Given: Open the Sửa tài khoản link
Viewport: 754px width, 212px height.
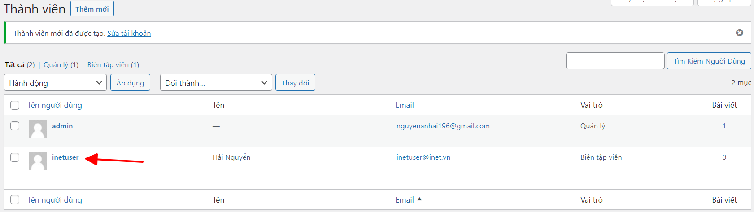Looking at the screenshot, I should point(129,33).
